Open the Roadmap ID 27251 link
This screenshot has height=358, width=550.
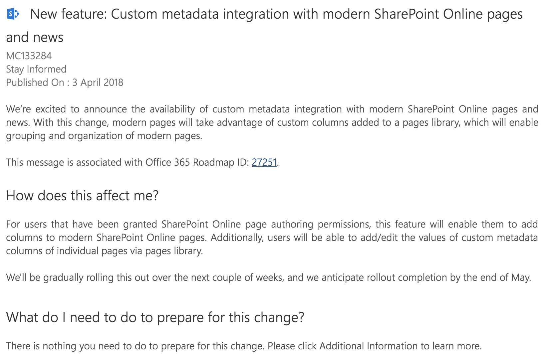pos(264,162)
